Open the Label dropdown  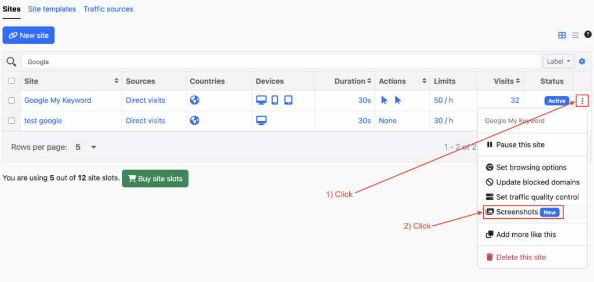tap(559, 62)
